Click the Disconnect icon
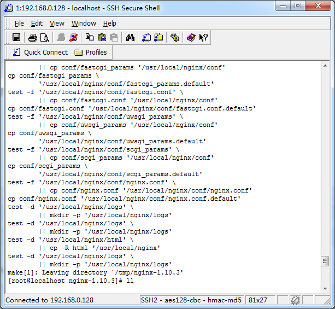 [73, 37]
